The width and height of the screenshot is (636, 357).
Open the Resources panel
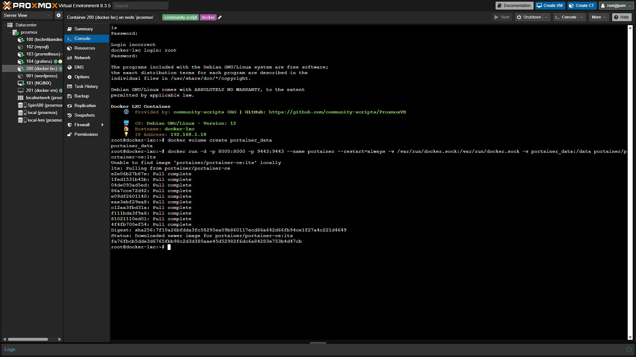(86, 48)
